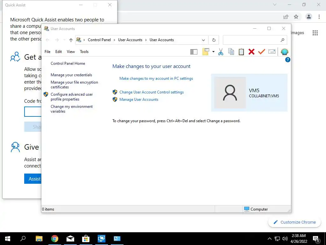
Task: Go to Control Panel Home
Action: (68, 63)
